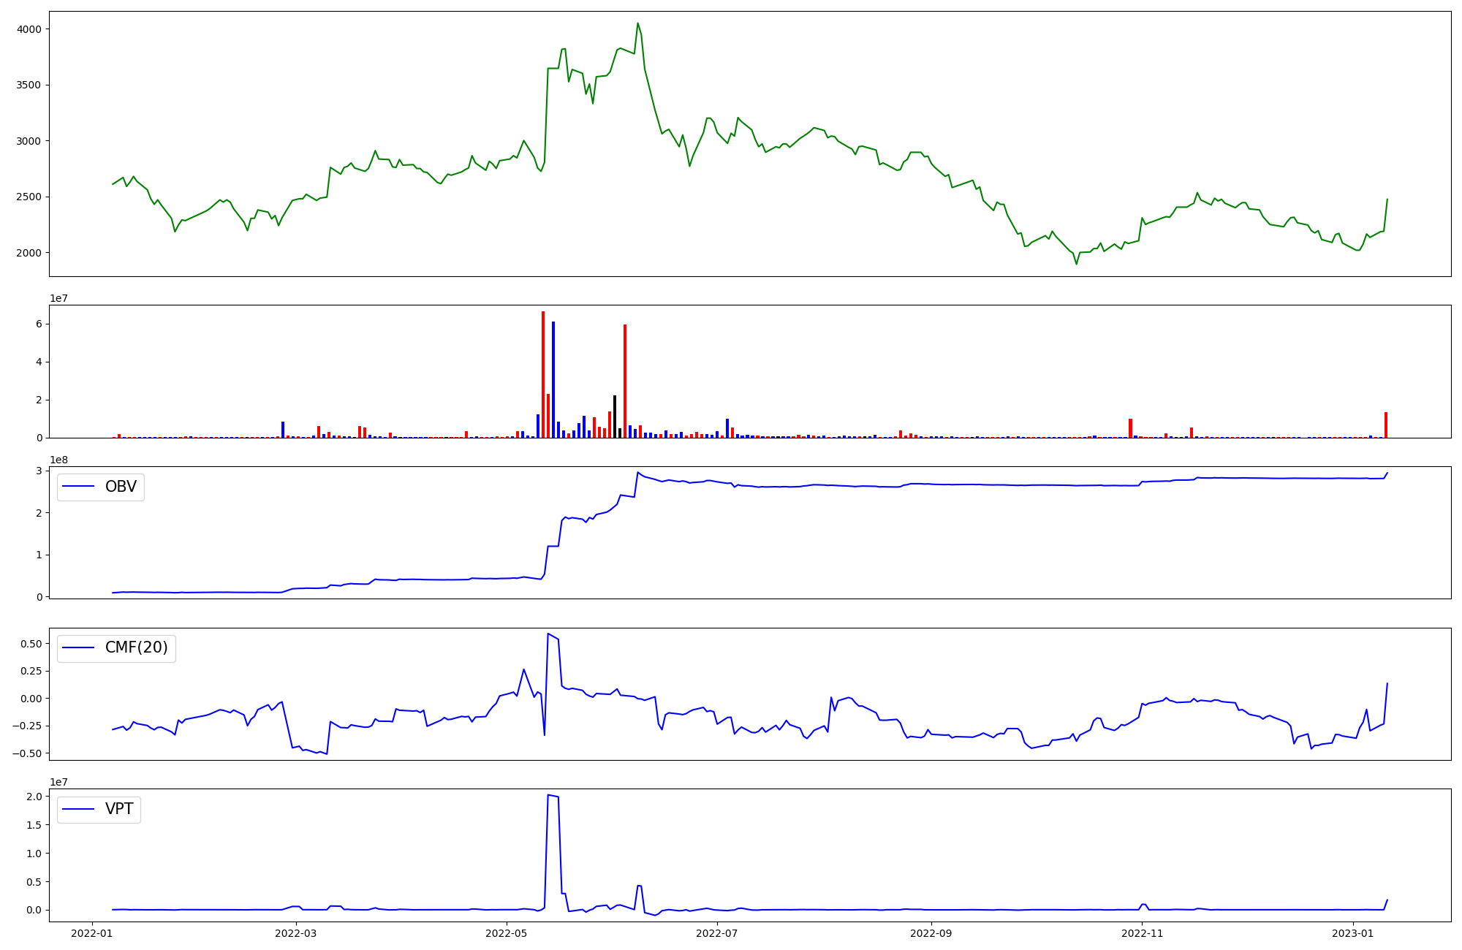Click the blue line sample in VPT legend

(x=79, y=809)
